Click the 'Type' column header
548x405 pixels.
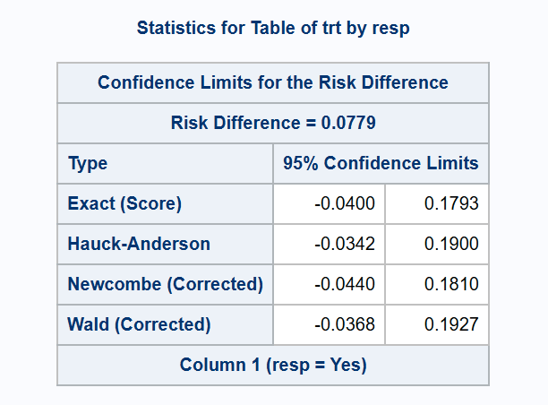(88, 164)
